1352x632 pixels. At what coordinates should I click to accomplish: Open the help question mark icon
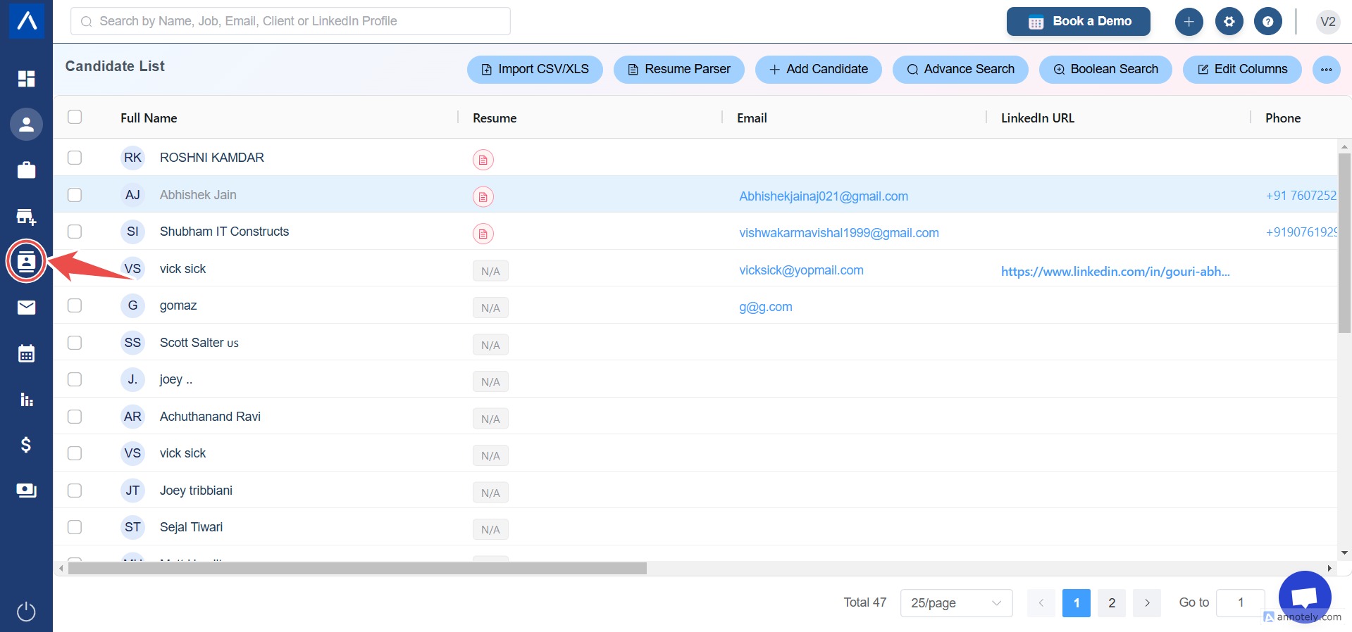coord(1267,22)
